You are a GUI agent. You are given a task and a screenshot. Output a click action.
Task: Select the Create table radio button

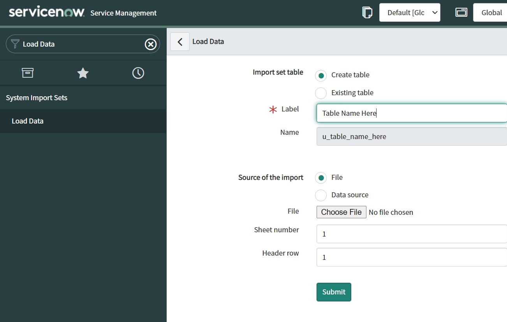tap(321, 75)
